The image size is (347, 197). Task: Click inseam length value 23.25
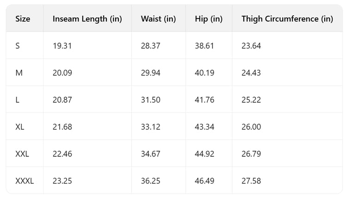(x=62, y=181)
